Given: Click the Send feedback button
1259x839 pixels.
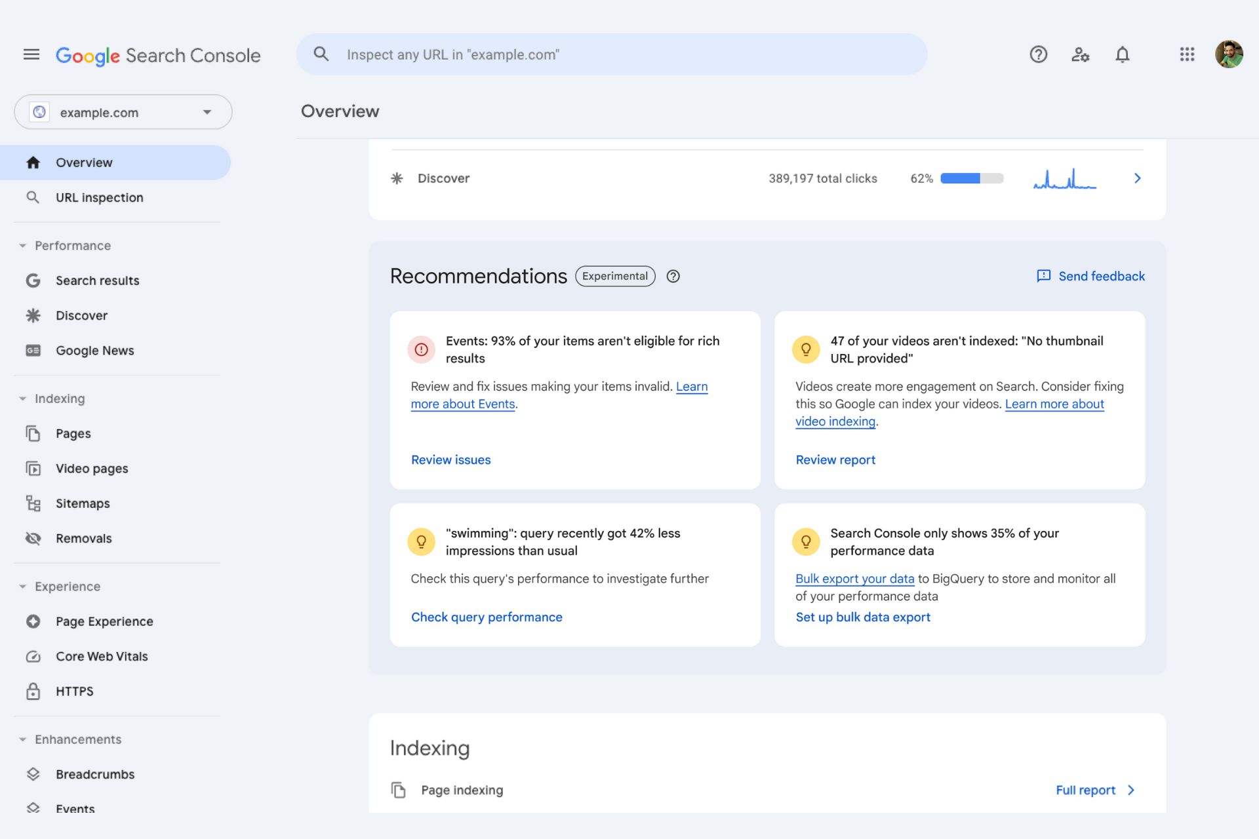Looking at the screenshot, I should click(1089, 275).
